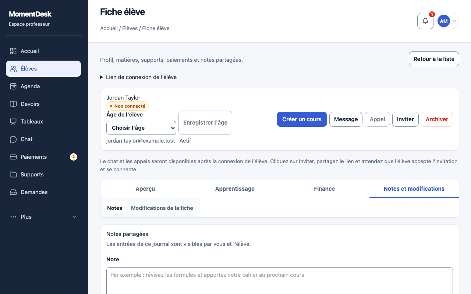Click into the Note text area
The height and width of the screenshot is (294, 471).
280,281
